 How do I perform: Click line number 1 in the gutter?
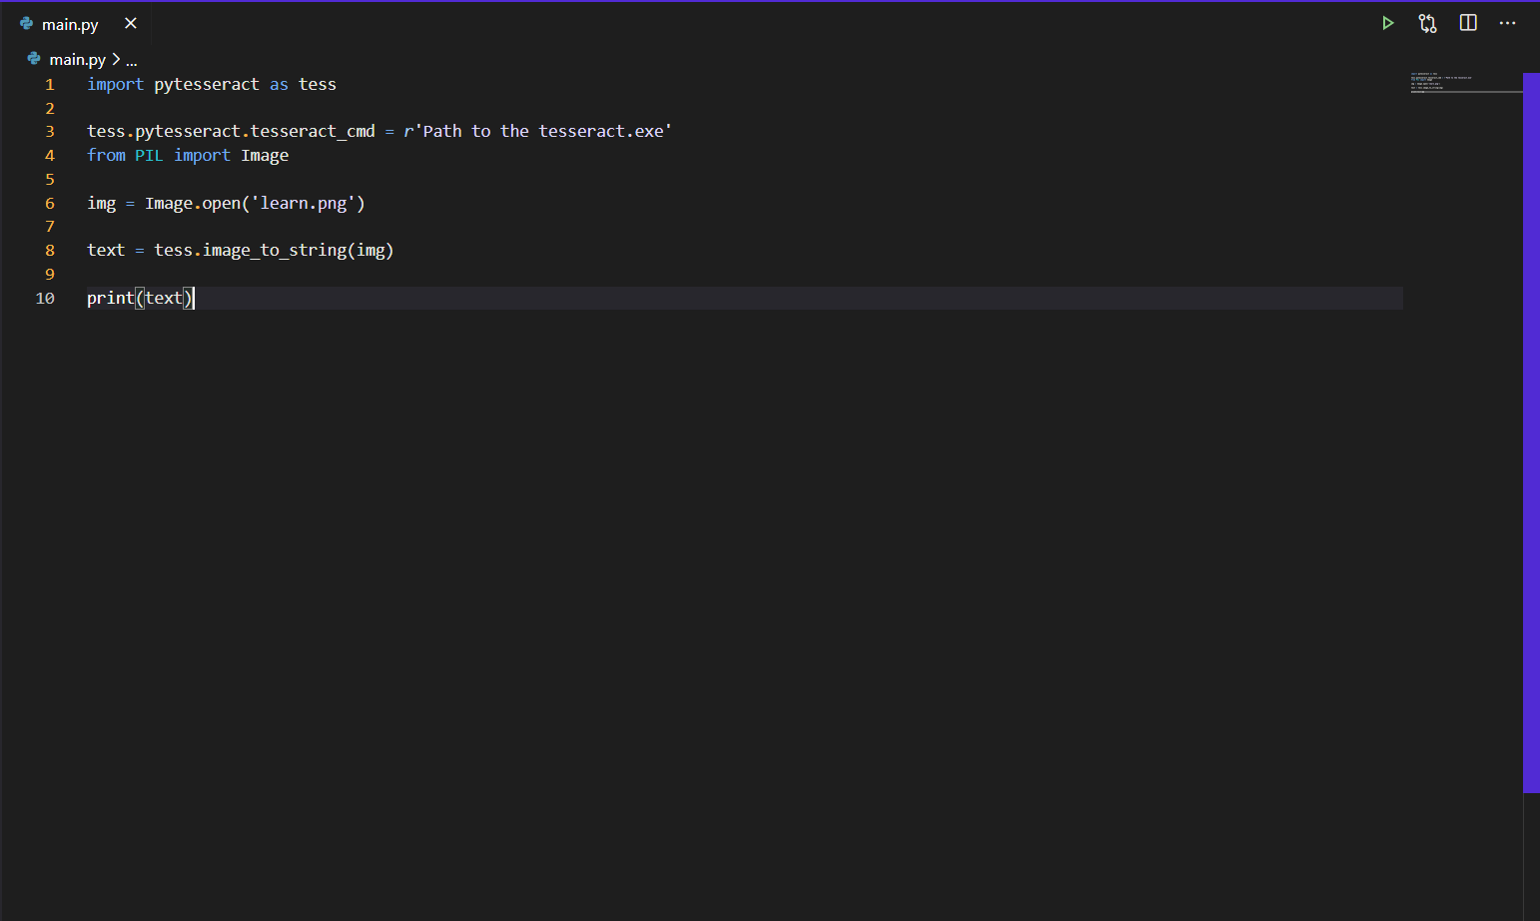50,85
